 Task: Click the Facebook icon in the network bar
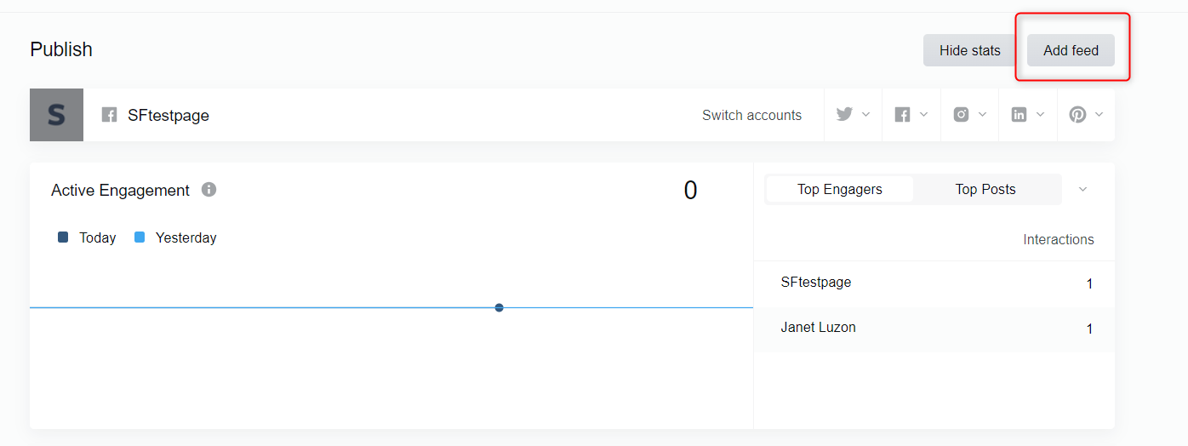tap(903, 114)
